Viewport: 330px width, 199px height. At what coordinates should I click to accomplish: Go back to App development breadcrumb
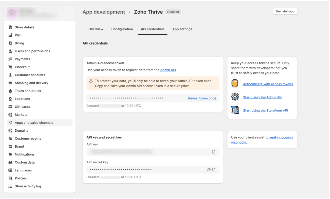[x=104, y=12]
